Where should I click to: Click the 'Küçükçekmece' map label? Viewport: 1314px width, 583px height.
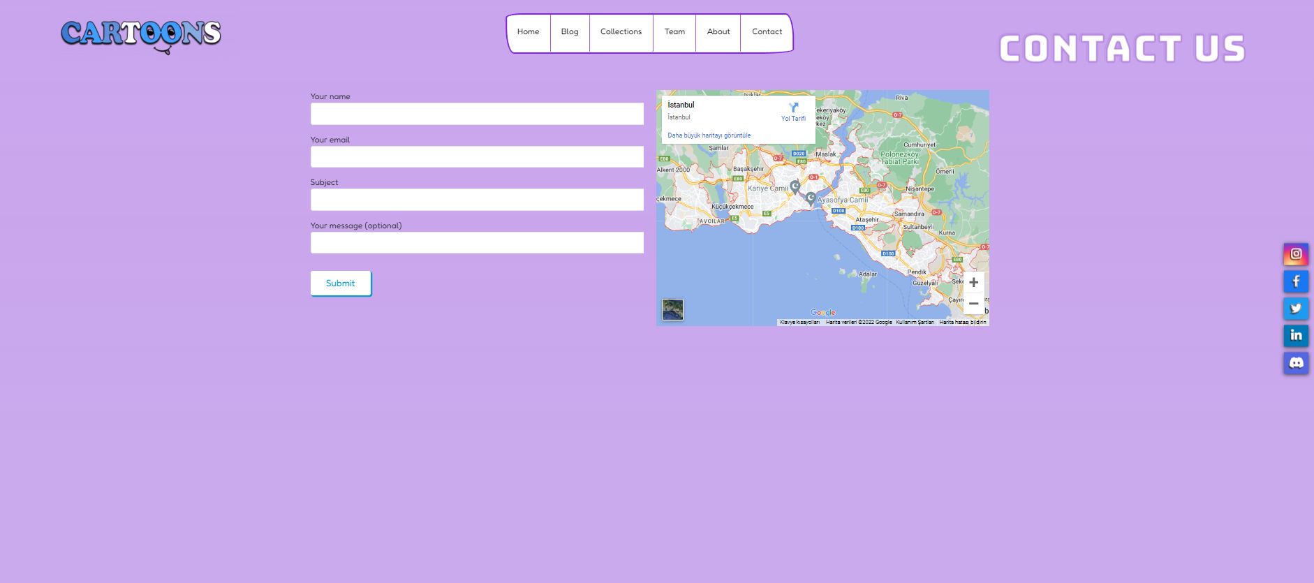point(732,207)
